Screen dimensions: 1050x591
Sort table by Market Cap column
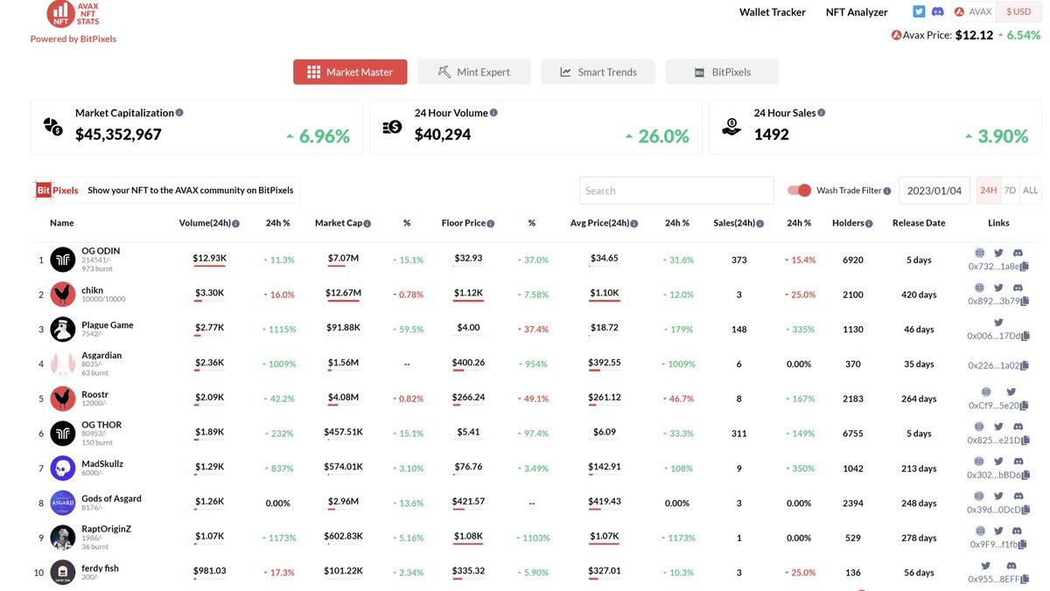339,223
